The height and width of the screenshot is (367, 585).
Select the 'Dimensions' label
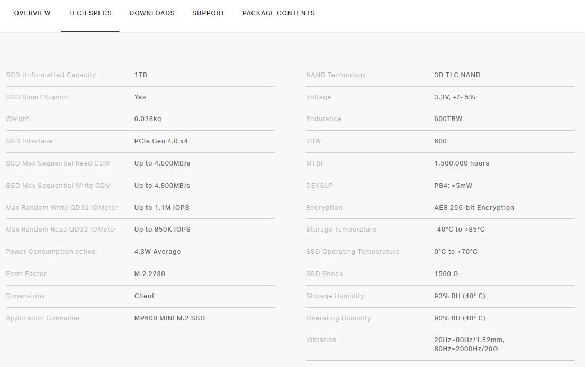click(25, 296)
